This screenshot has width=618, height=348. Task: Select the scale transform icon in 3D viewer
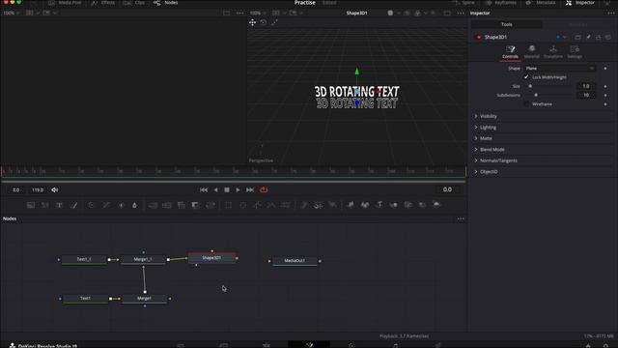(274, 22)
